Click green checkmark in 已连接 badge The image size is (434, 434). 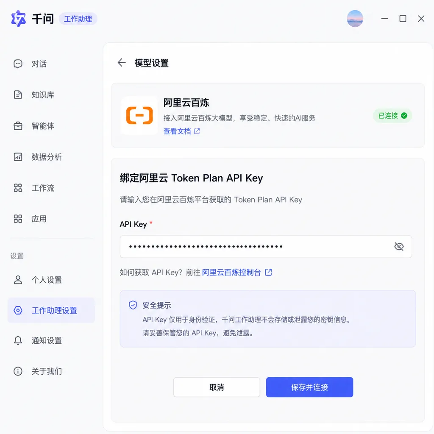(x=404, y=116)
